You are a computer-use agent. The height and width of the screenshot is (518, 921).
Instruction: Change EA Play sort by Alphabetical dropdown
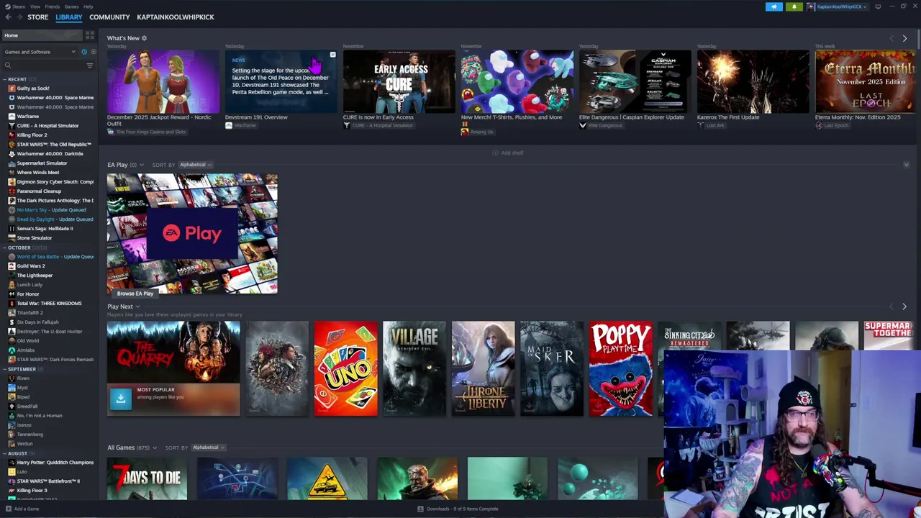click(195, 165)
